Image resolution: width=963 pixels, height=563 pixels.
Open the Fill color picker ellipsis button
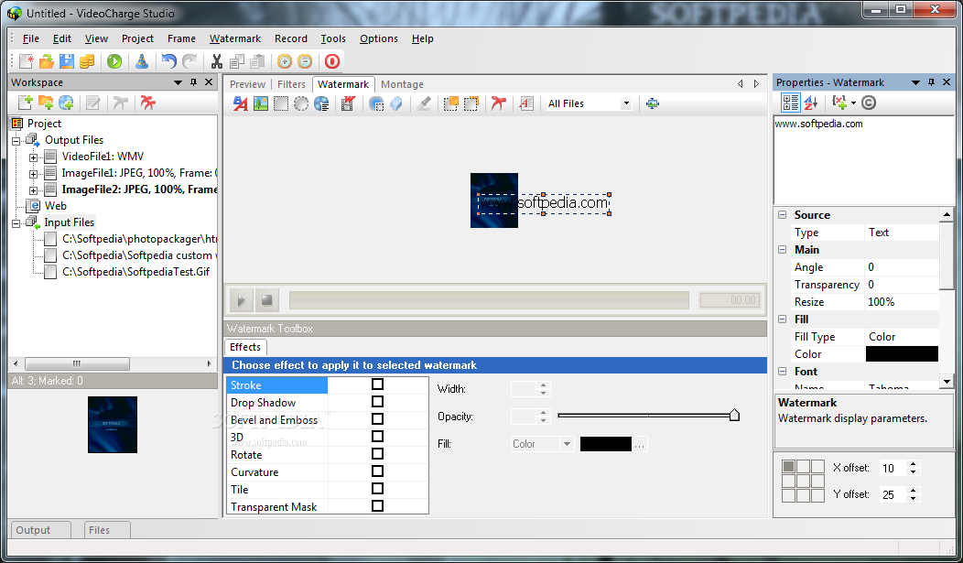(640, 444)
